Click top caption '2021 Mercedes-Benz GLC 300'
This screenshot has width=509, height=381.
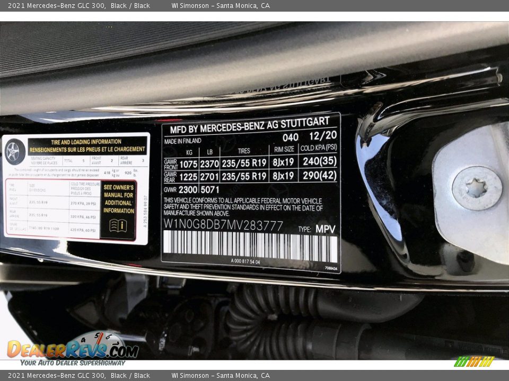tap(57, 5)
